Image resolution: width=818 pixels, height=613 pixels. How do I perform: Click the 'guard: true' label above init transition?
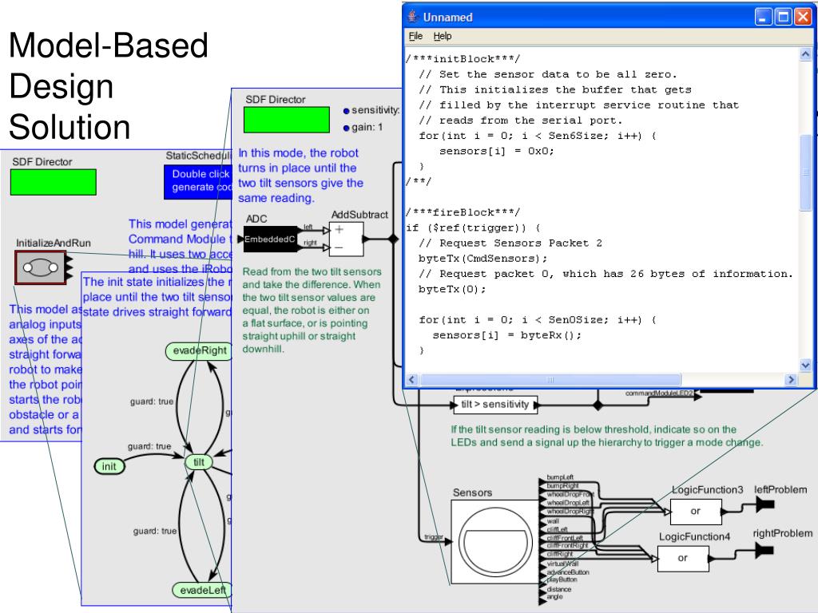149,446
